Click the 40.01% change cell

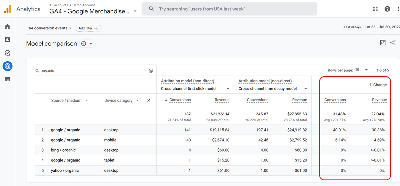[x=339, y=130]
